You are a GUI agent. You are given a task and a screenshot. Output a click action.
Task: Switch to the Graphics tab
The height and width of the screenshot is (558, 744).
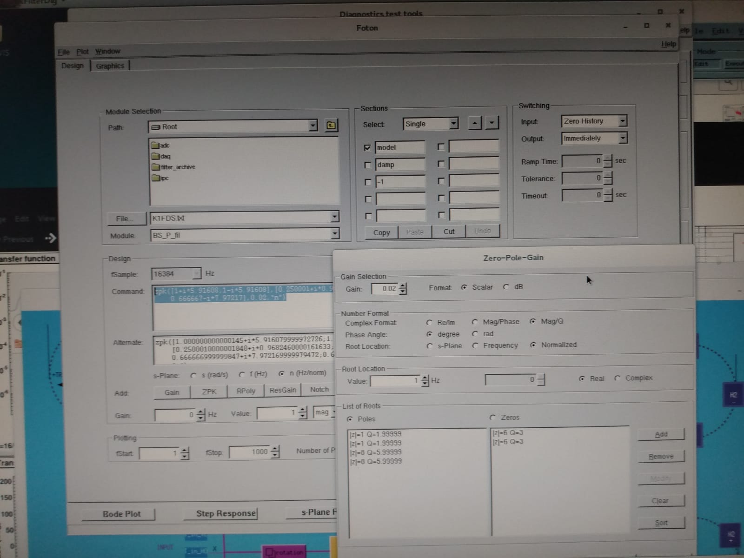[110, 66]
